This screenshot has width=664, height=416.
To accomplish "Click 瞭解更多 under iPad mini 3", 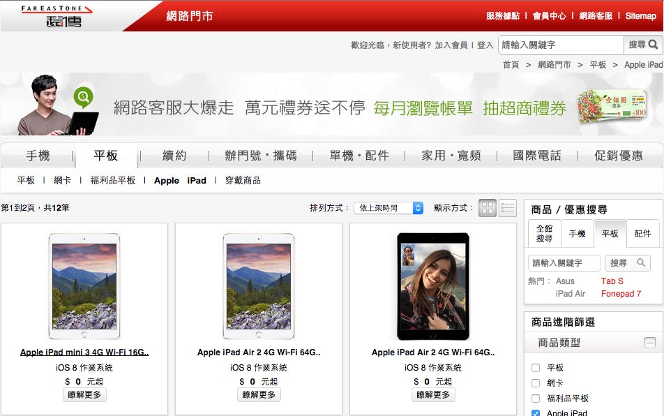I will [x=84, y=395].
